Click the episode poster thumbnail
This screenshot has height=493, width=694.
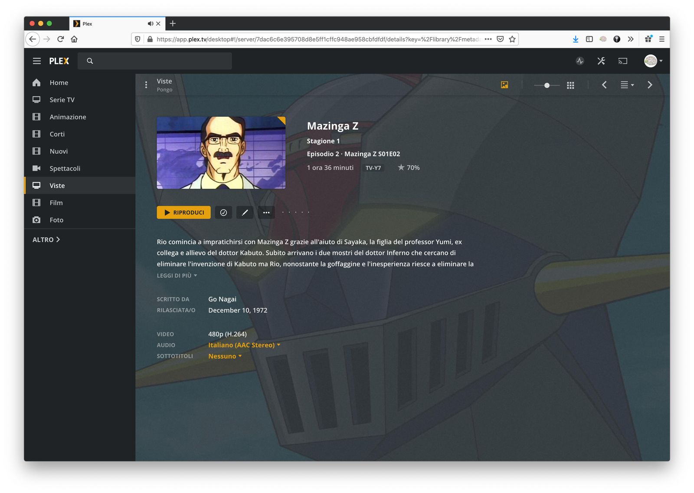point(221,153)
